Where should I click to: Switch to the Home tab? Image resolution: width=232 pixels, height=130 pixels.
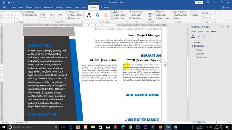coord(13,7)
